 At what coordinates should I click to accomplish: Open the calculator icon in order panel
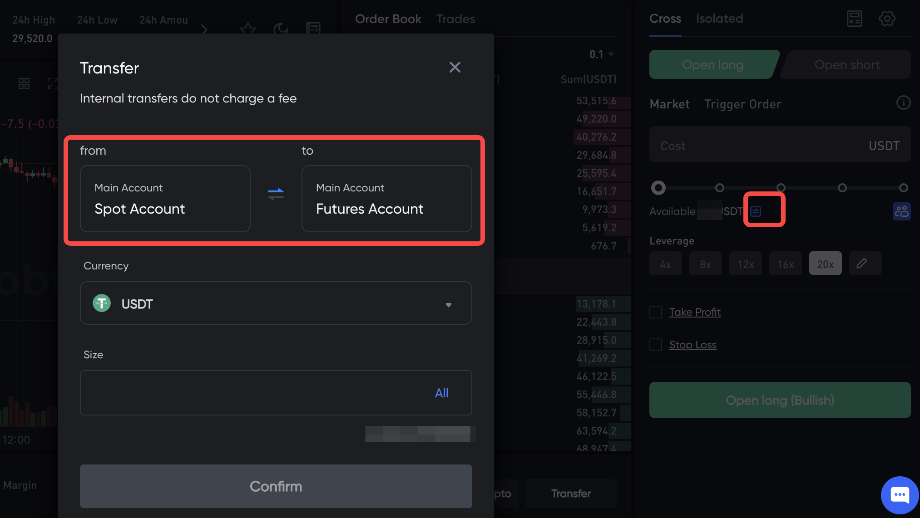(x=854, y=19)
